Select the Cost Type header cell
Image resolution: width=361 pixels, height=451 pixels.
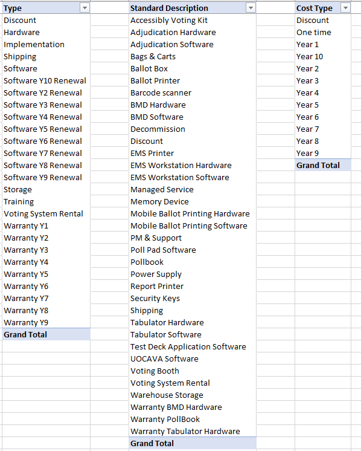point(323,8)
